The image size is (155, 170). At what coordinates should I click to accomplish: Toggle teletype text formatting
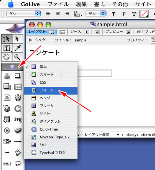[134, 14]
